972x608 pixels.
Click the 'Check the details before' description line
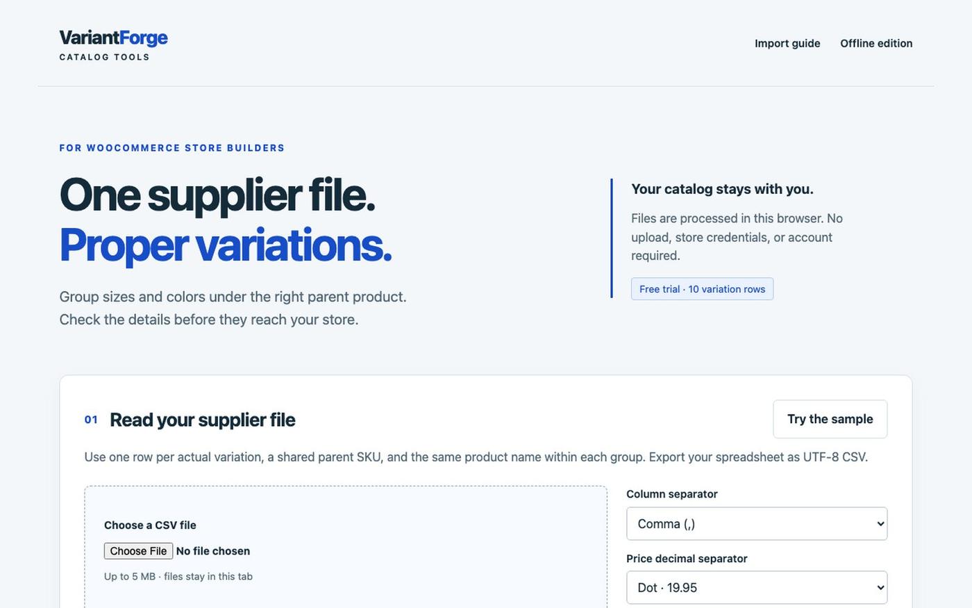pos(209,320)
